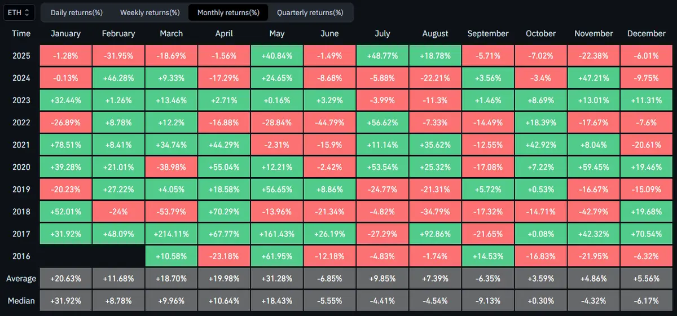The width and height of the screenshot is (677, 316).
Task: Open the ETH coin selector dropdown
Action: click(x=19, y=12)
